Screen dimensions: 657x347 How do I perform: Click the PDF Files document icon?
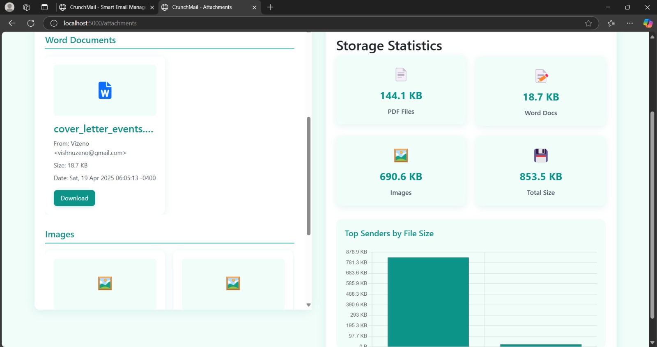click(x=401, y=75)
